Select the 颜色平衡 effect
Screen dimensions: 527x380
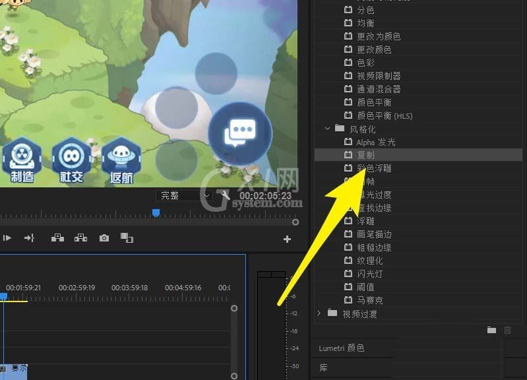pos(375,102)
